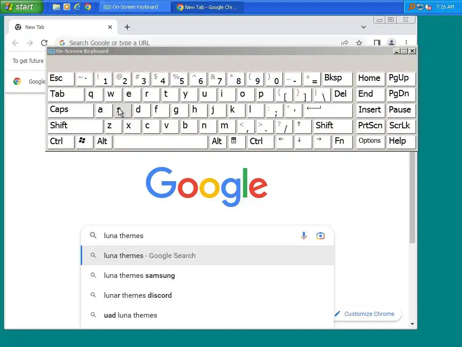Start a voice search with the microphone icon
The width and height of the screenshot is (462, 347).
click(304, 235)
